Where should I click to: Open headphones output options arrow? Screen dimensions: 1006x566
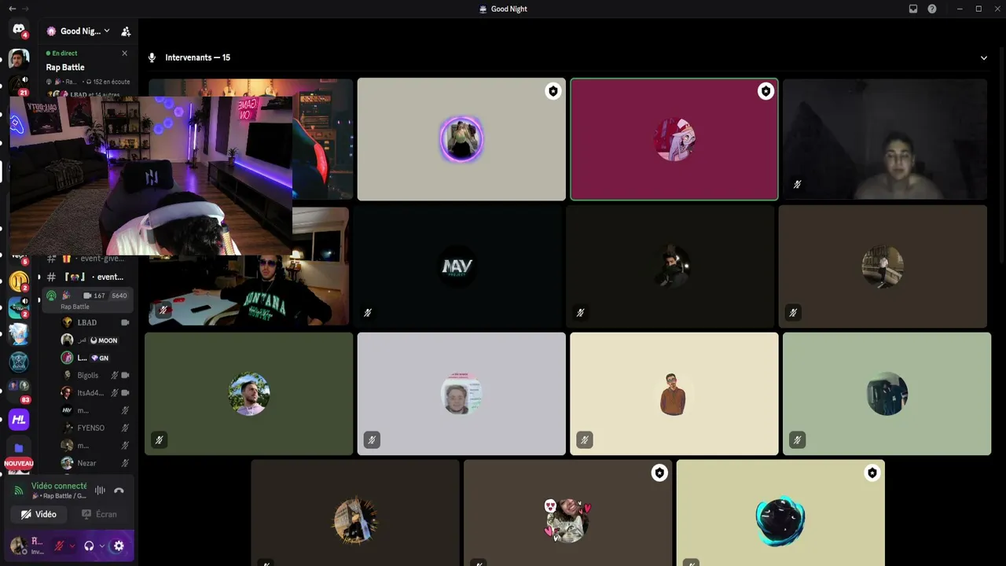click(101, 546)
